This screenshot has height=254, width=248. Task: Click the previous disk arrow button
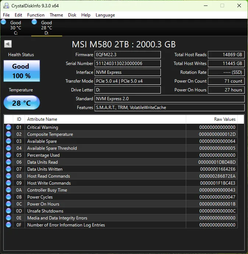point(8,44)
